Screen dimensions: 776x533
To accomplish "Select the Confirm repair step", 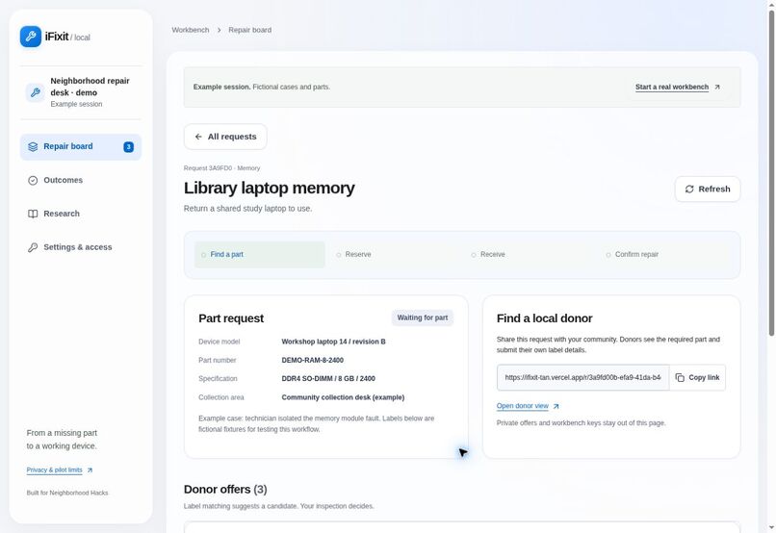I will point(664,255).
